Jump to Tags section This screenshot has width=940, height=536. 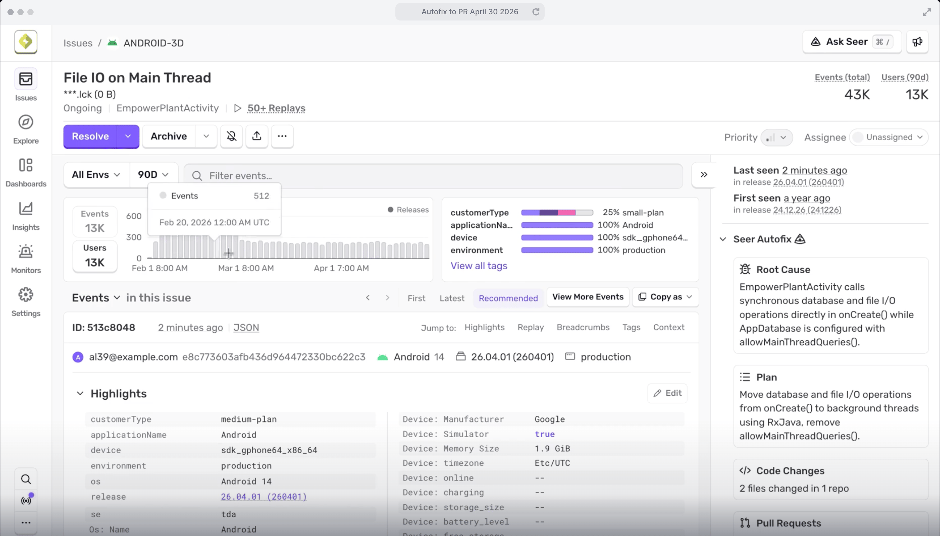pos(631,327)
